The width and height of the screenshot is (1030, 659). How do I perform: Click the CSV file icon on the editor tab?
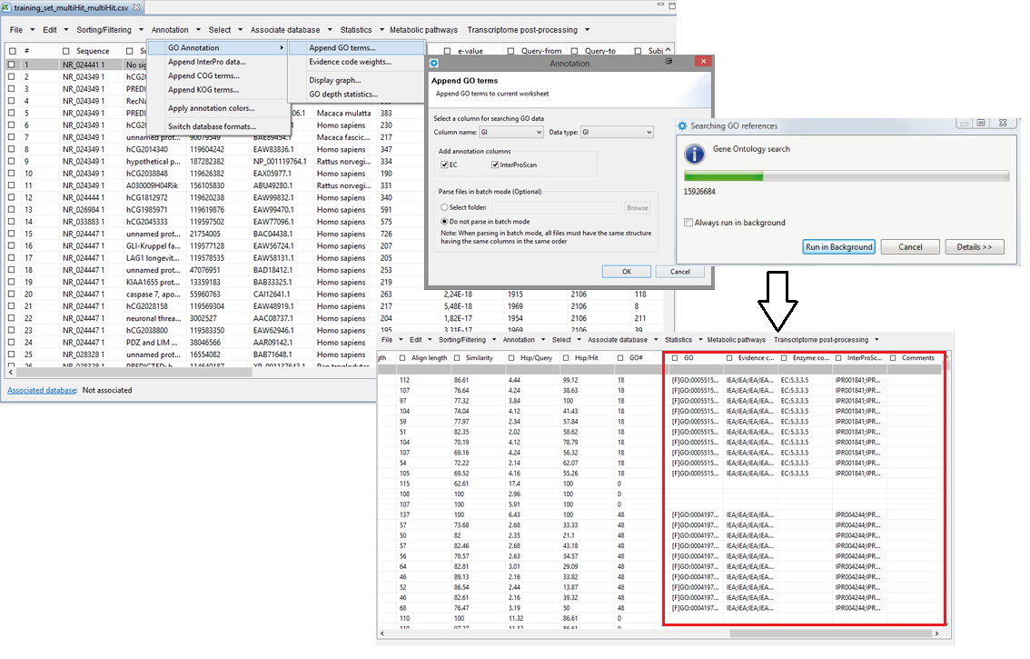(x=6, y=7)
